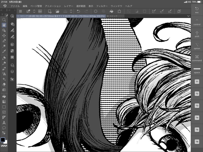Toggle the shift modifier key

(197, 34)
